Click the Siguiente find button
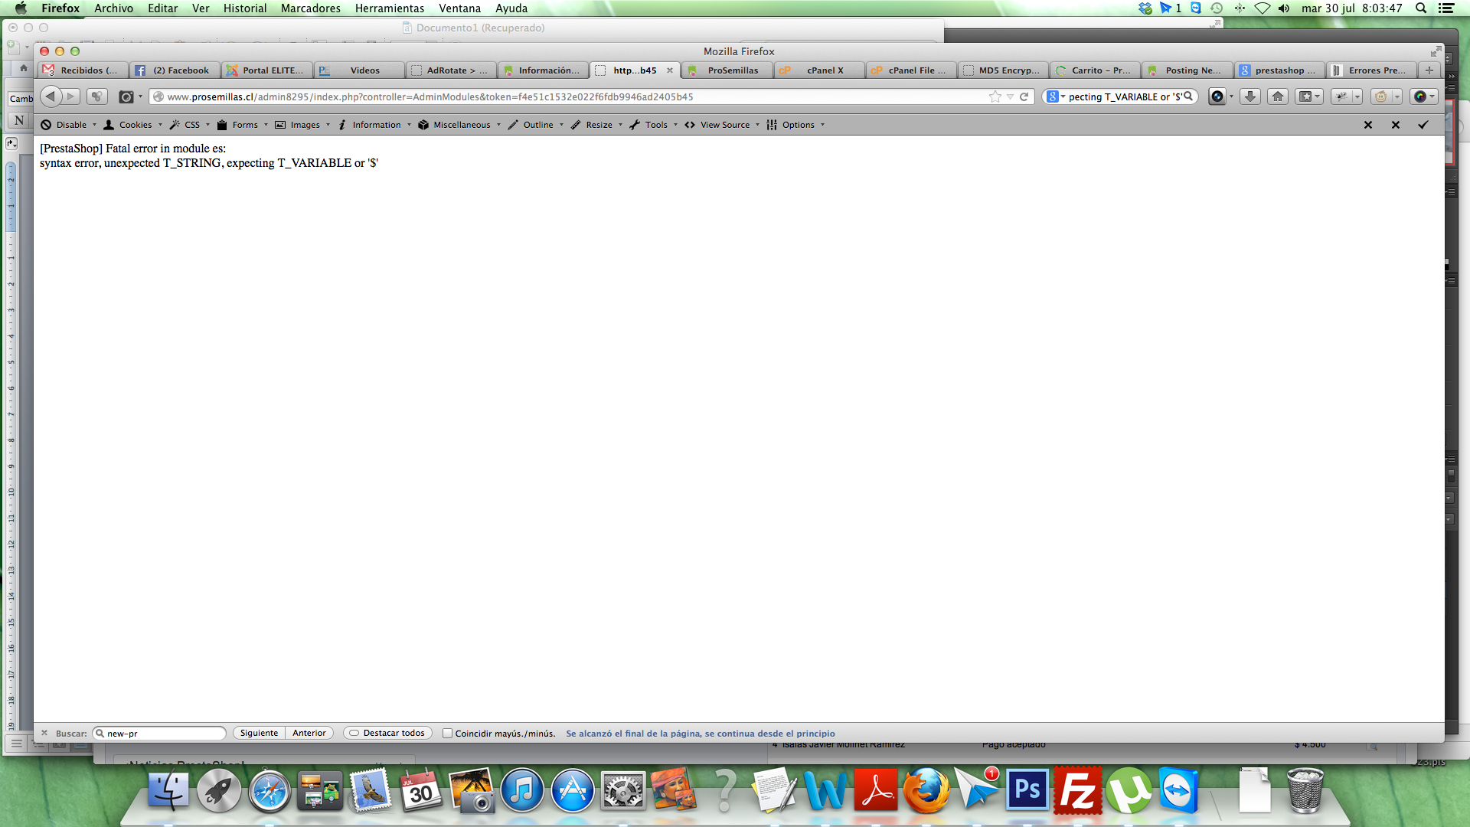Screen dimensions: 1470x827 tap(259, 734)
